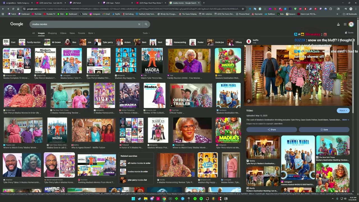The width and height of the screenshot is (359, 202).
Task: Click the browser address bar
Action: (x=132, y=9)
